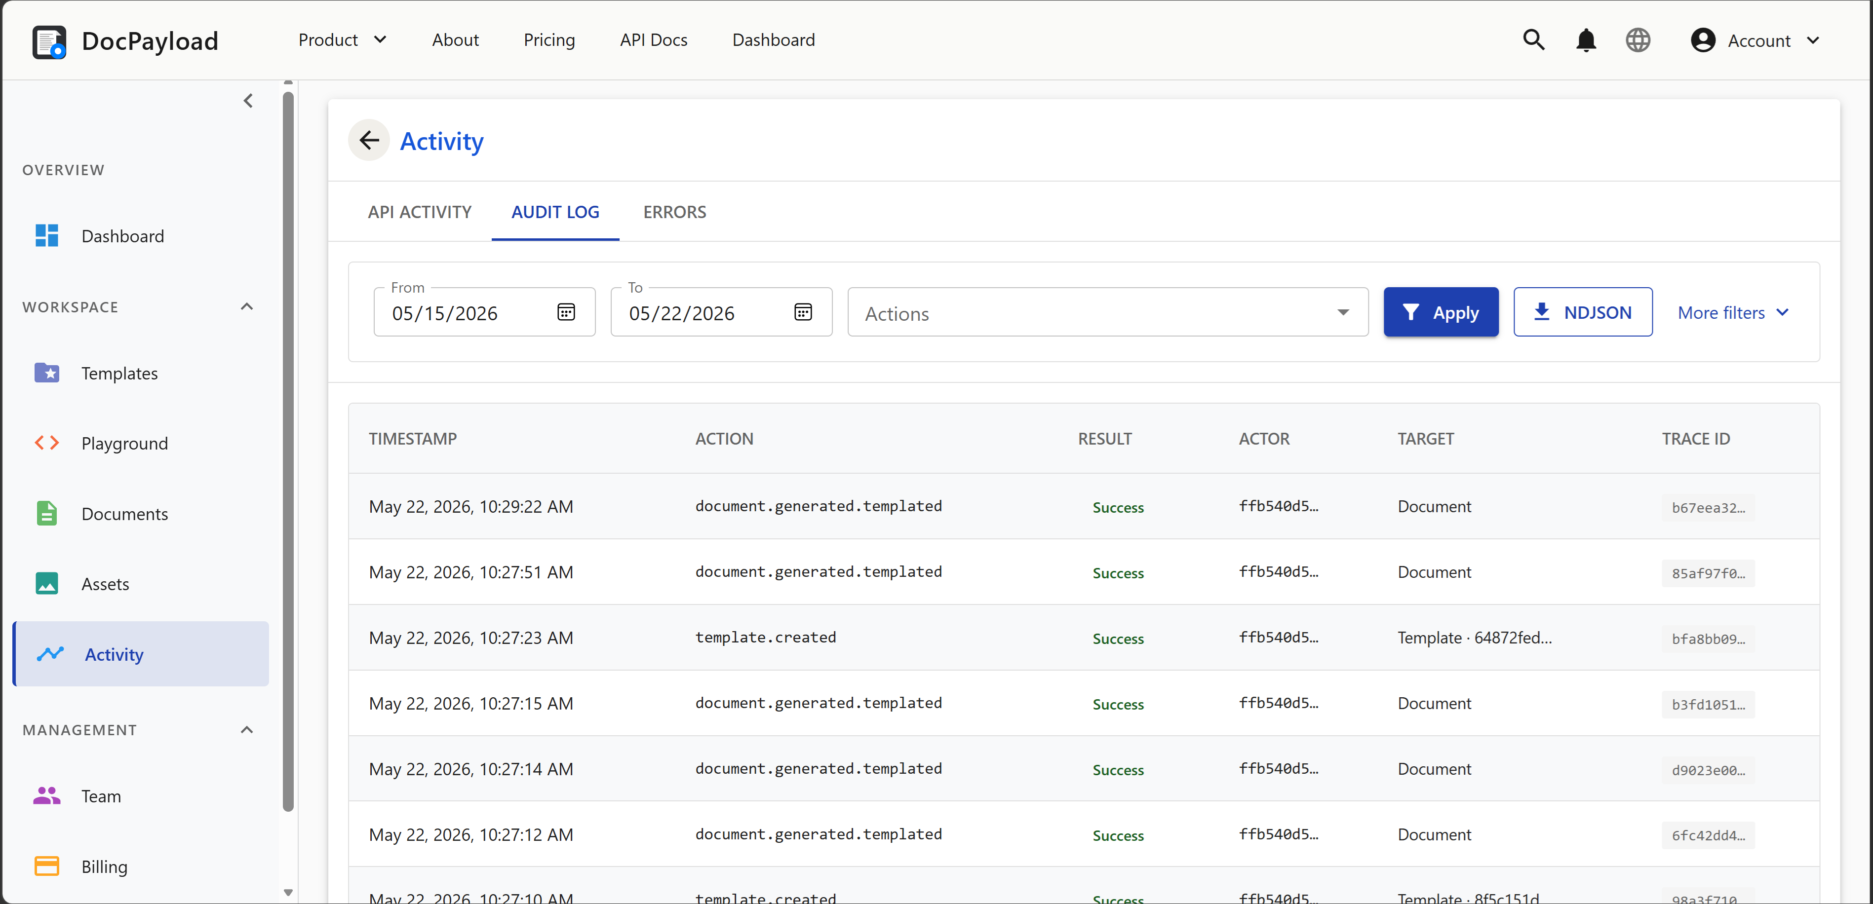
Task: Click trace ID d9023e00…
Action: point(1708,770)
